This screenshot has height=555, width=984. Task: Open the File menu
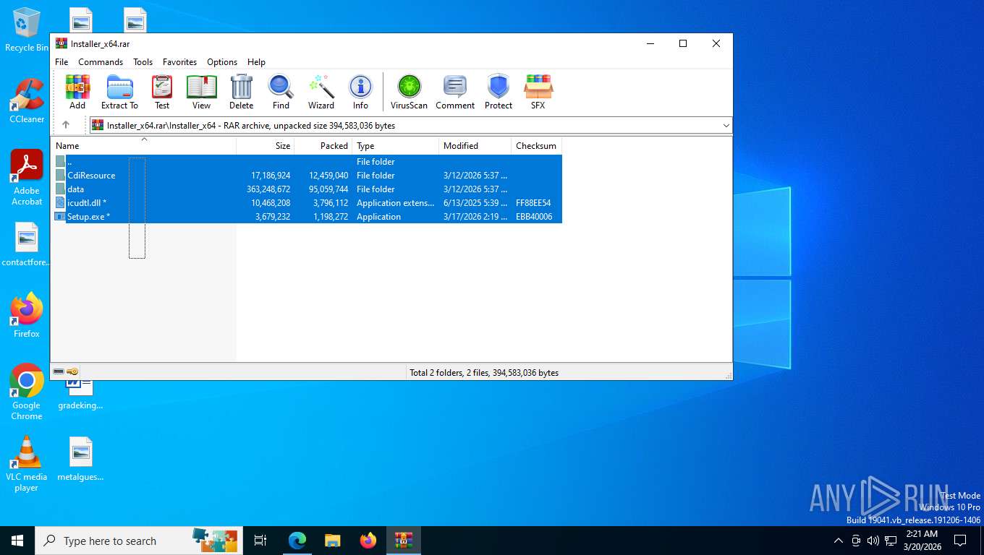(x=61, y=62)
